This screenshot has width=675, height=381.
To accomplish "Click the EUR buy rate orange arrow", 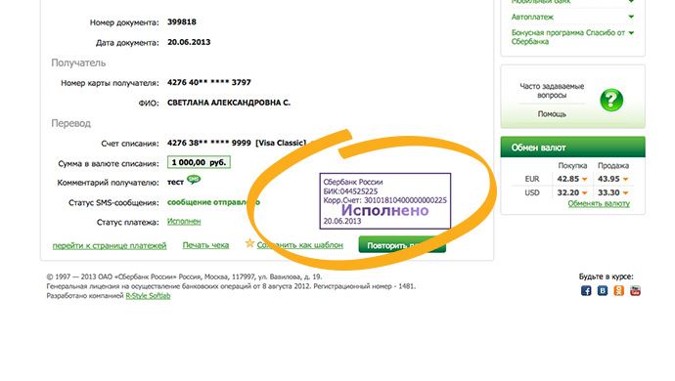I will pos(585,180).
